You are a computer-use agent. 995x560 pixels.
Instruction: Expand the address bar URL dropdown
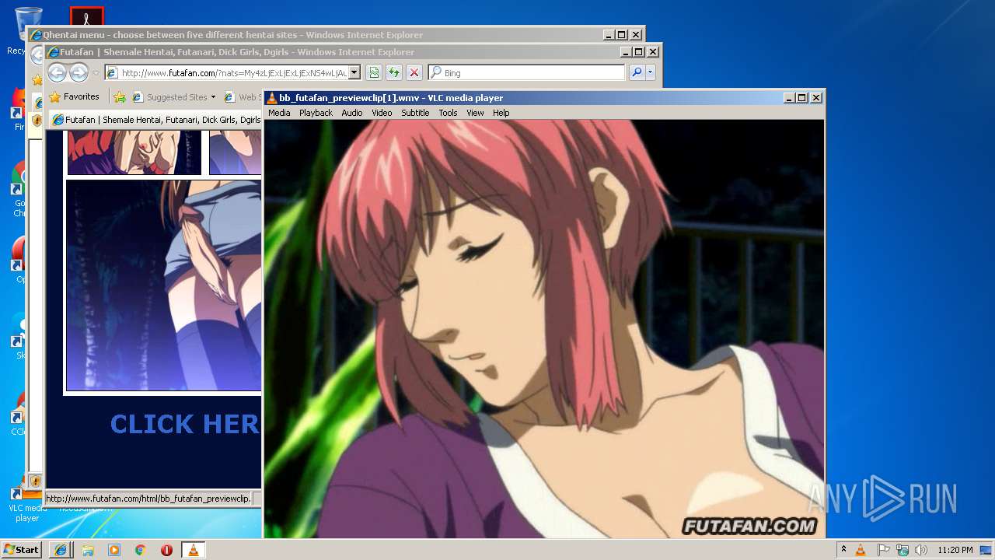(354, 72)
